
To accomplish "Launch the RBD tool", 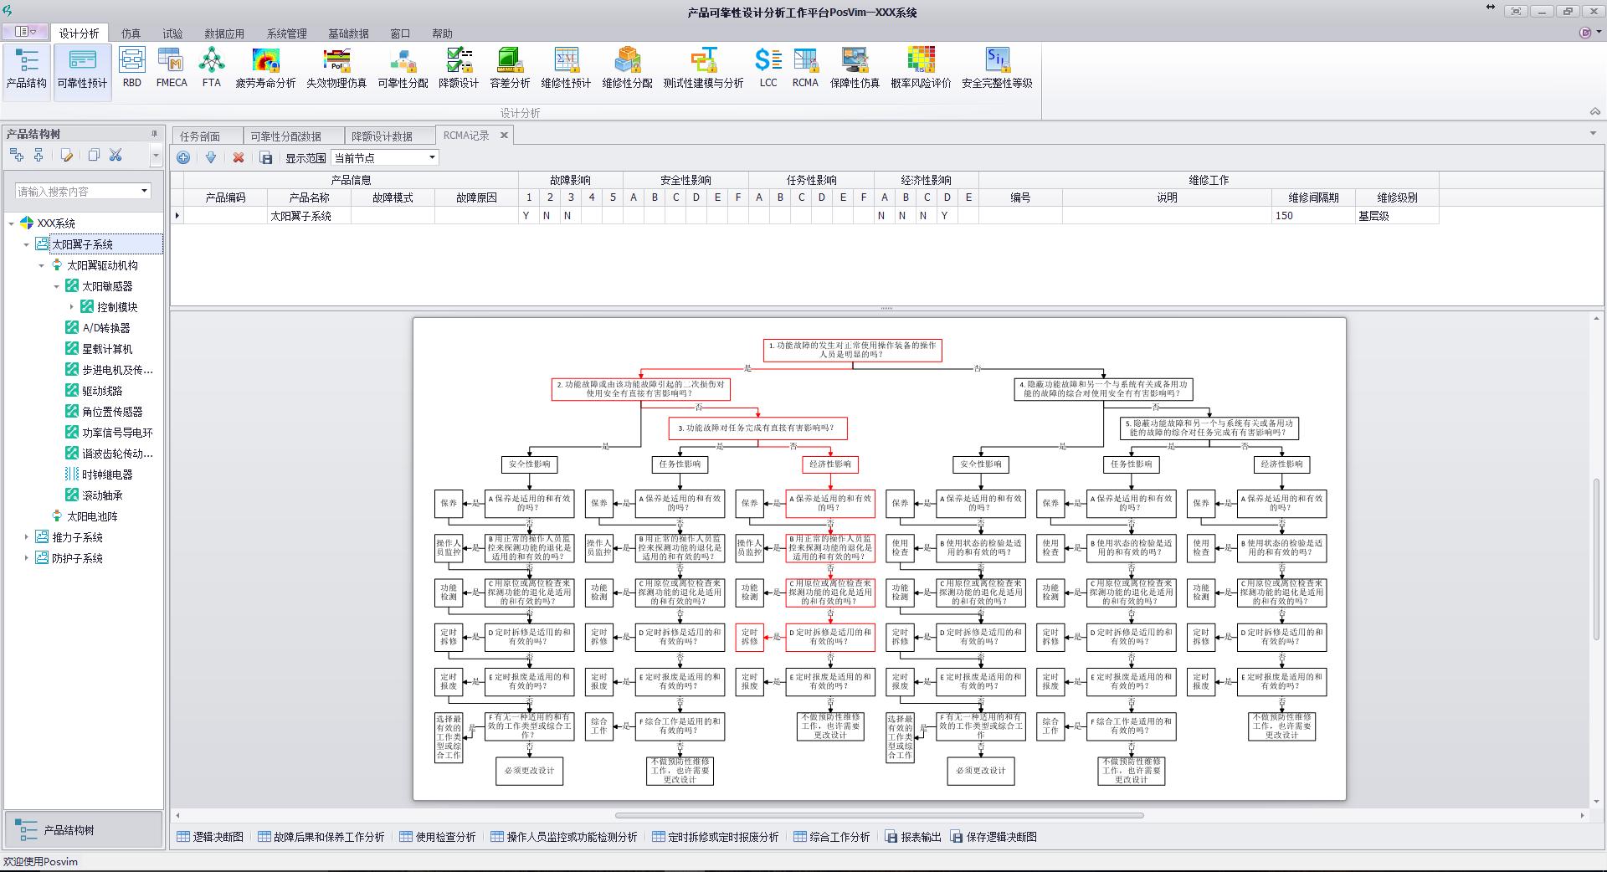I will pyautogui.click(x=132, y=69).
